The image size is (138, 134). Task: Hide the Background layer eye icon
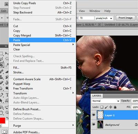coord(94,124)
